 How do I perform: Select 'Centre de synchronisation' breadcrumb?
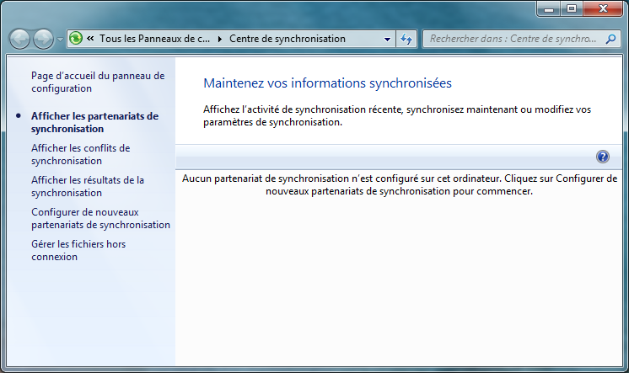click(x=288, y=39)
